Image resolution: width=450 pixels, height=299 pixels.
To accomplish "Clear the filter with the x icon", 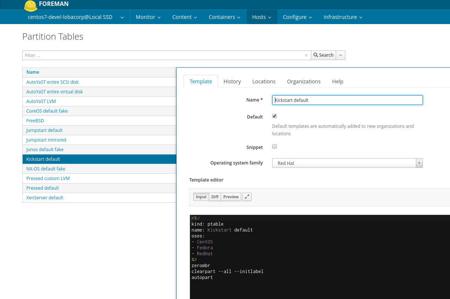I will pos(306,55).
